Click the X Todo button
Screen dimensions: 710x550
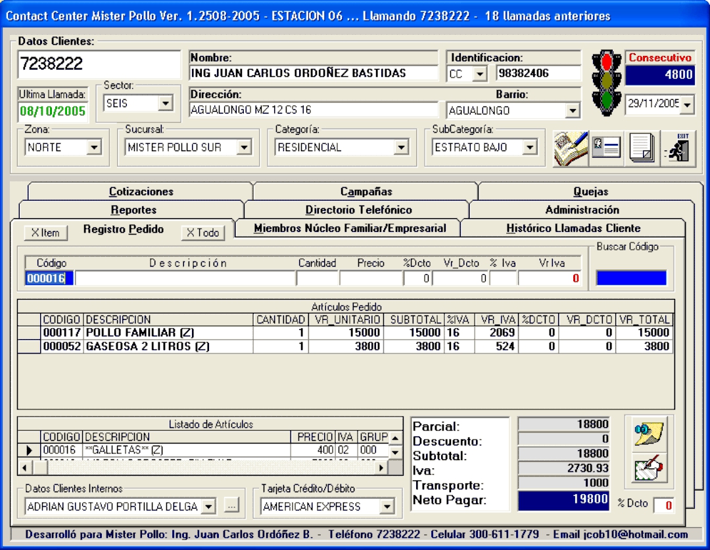[202, 233]
